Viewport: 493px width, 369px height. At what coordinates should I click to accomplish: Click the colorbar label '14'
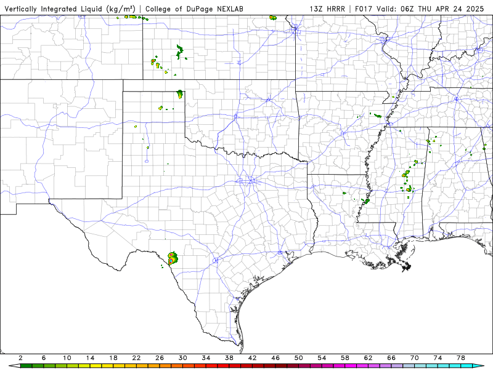tap(90, 358)
